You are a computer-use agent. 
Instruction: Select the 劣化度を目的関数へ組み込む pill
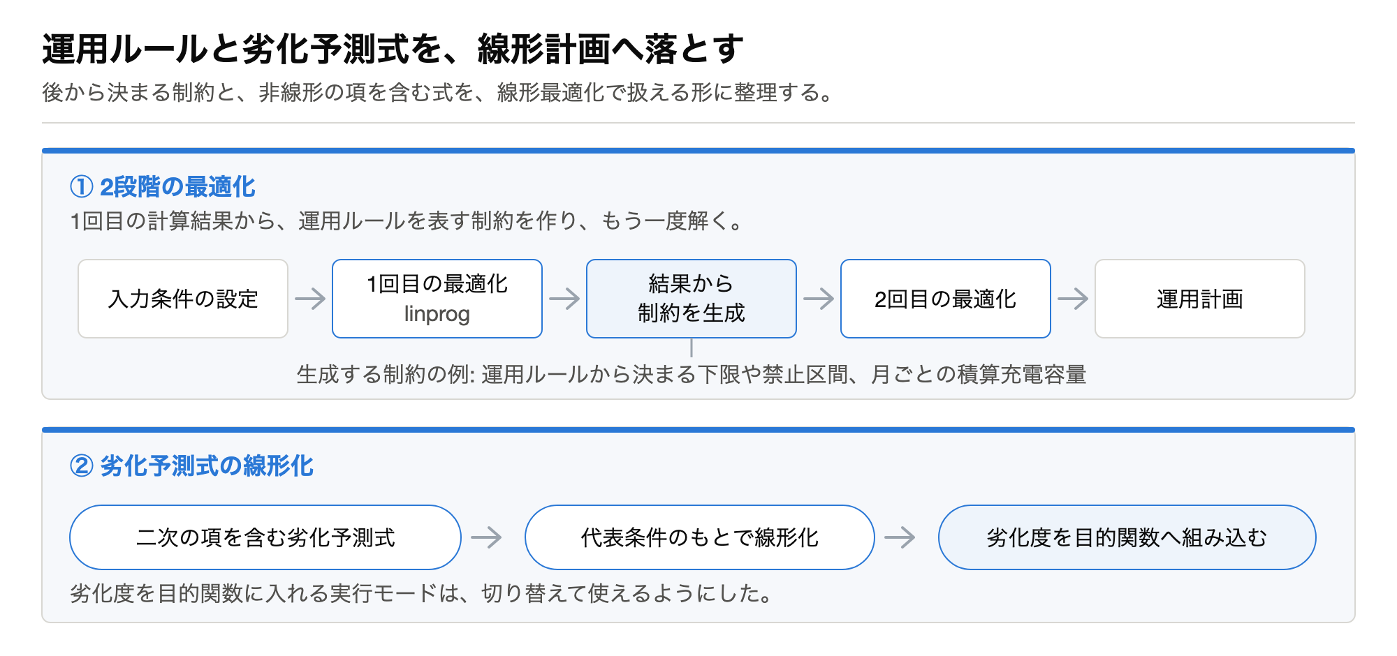click(1127, 537)
